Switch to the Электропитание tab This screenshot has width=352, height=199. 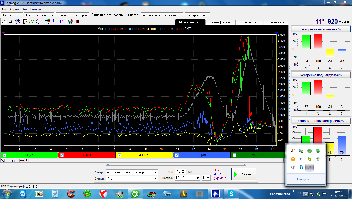coord(197,15)
